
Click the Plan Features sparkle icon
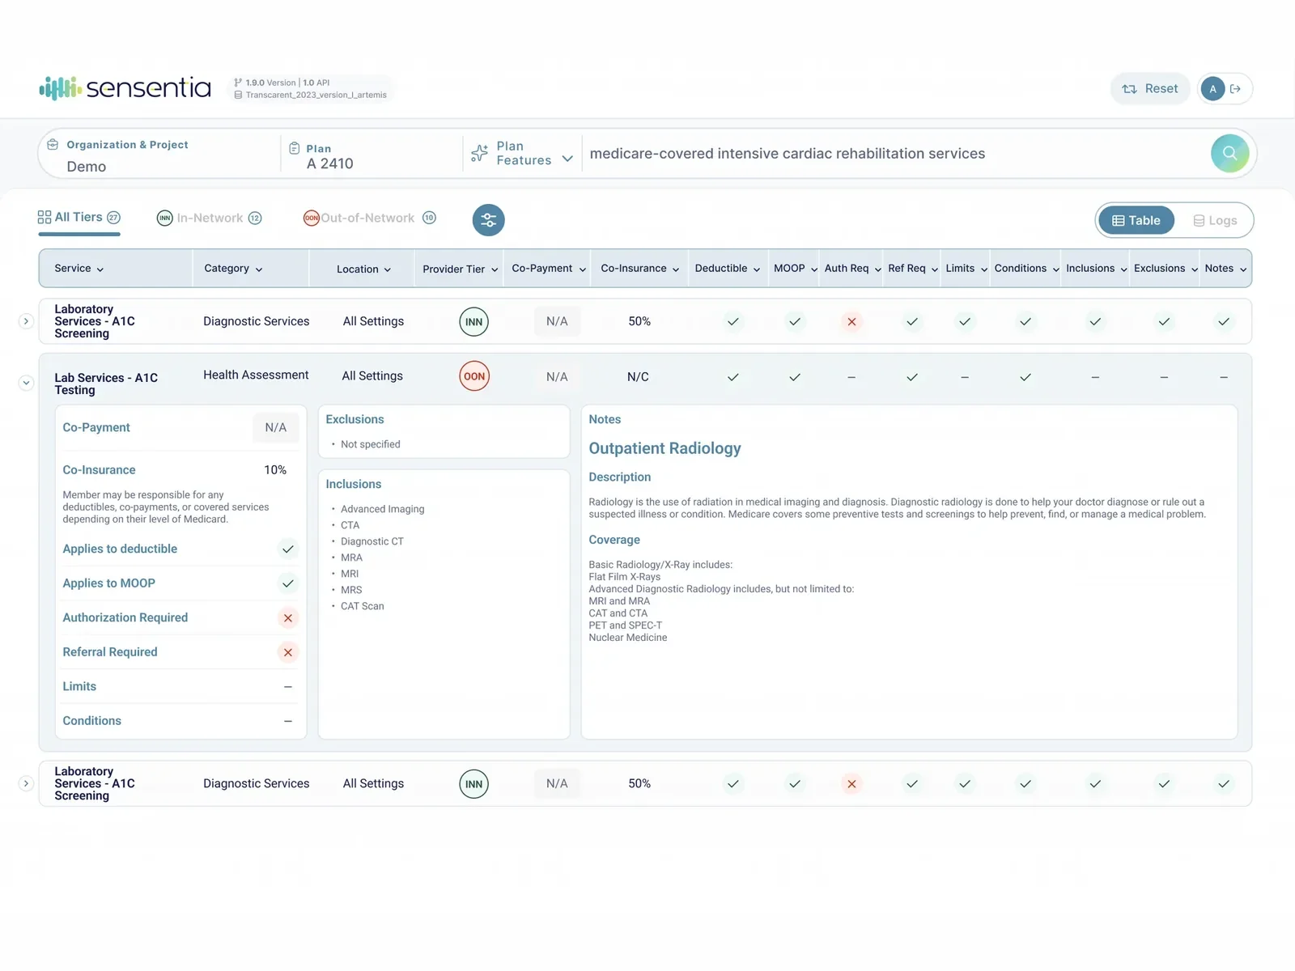point(479,153)
